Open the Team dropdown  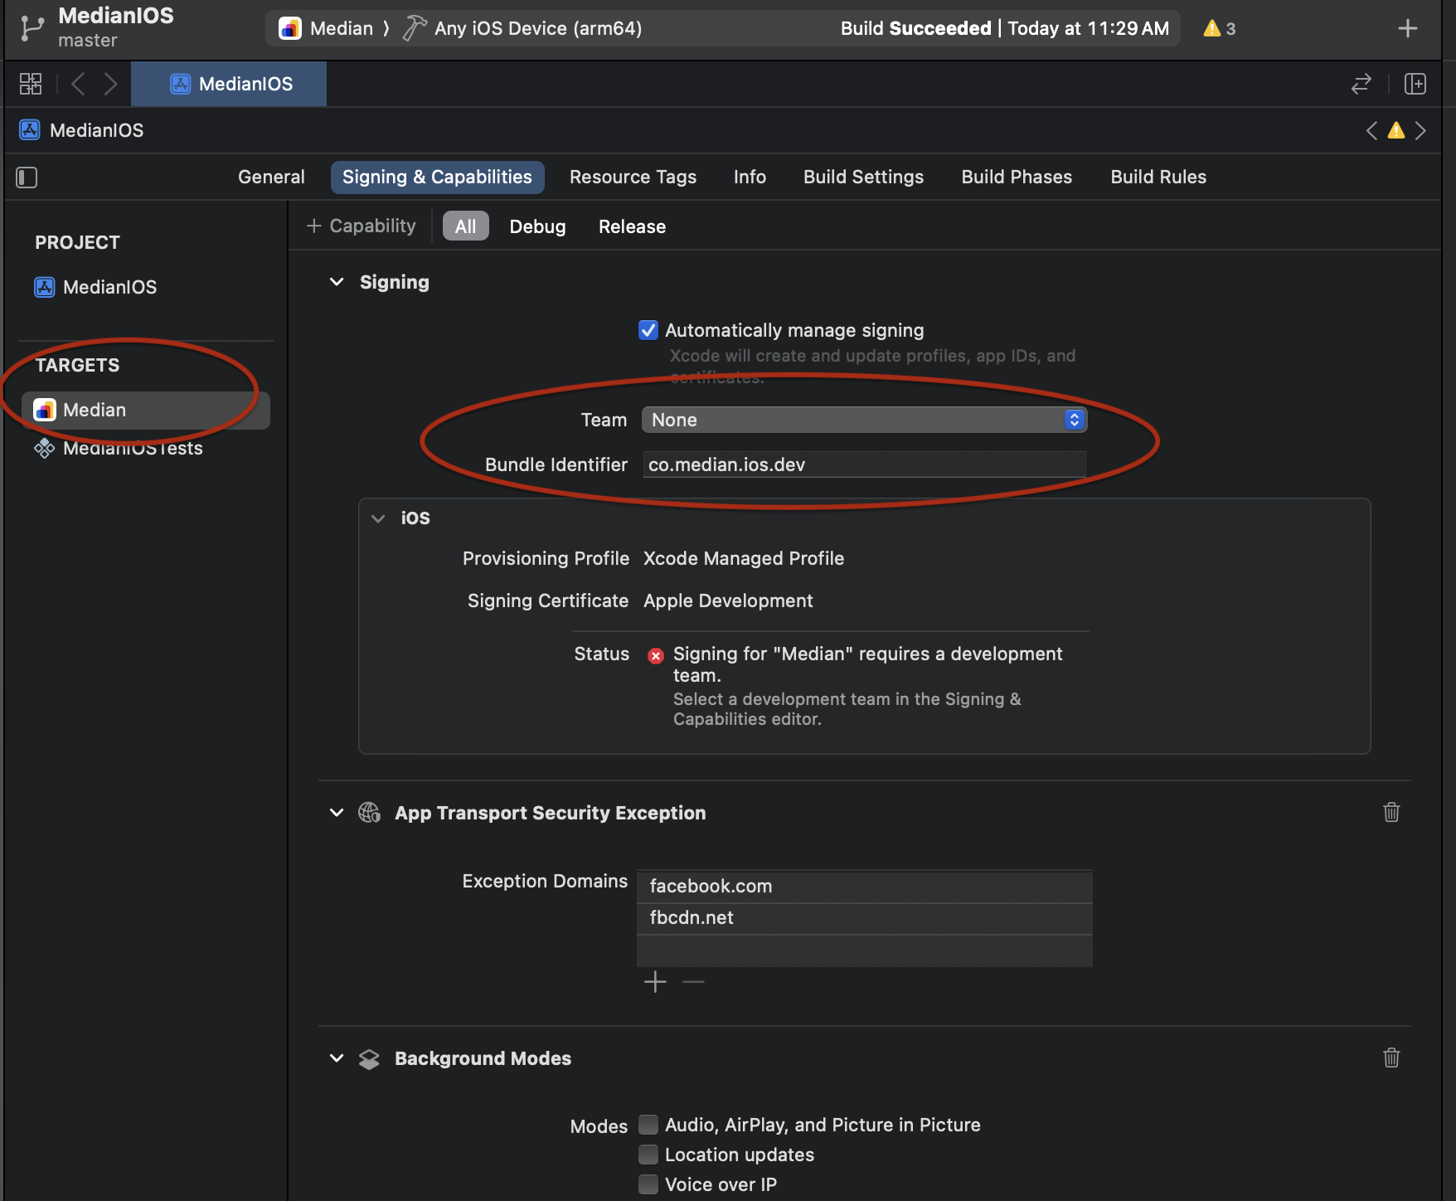[864, 420]
